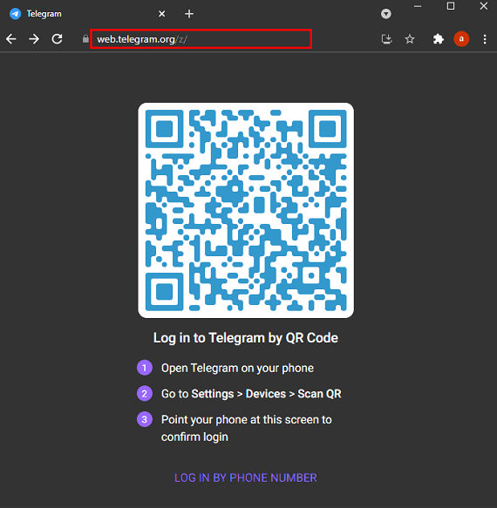Screen dimensions: 497x508
Task: Close the browser window
Action: click(x=484, y=6)
